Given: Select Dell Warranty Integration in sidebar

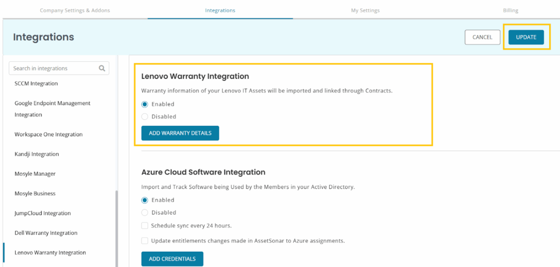Looking at the screenshot, I should [46, 233].
